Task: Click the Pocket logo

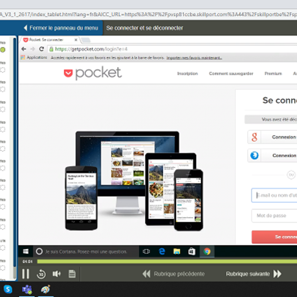Action: click(92, 73)
